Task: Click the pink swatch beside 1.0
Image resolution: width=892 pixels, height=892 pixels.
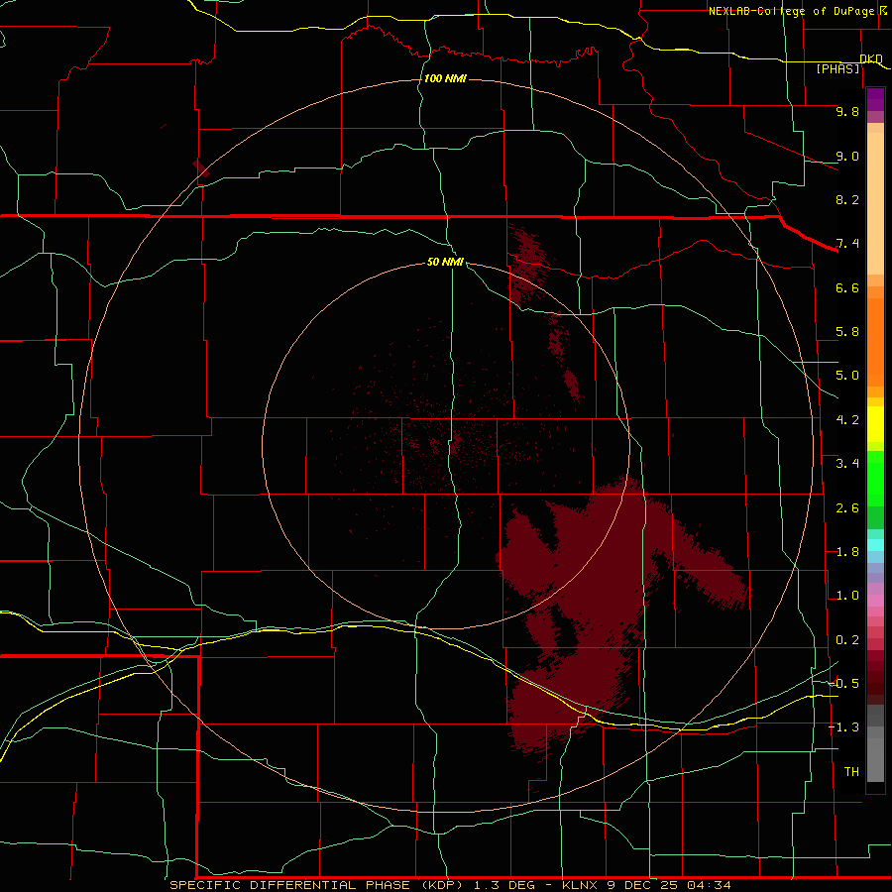Action: coord(875,601)
